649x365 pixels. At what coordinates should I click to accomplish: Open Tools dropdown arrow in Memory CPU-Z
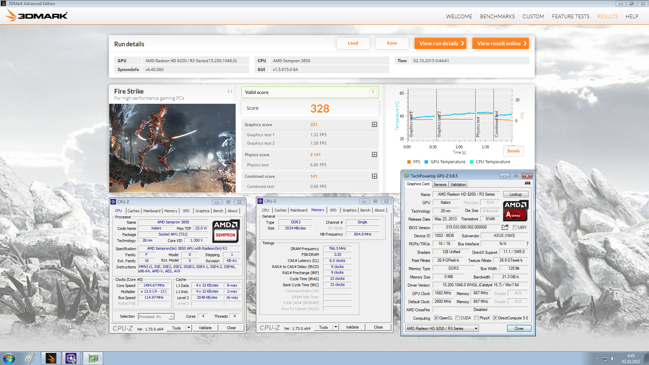pyautogui.click(x=336, y=327)
